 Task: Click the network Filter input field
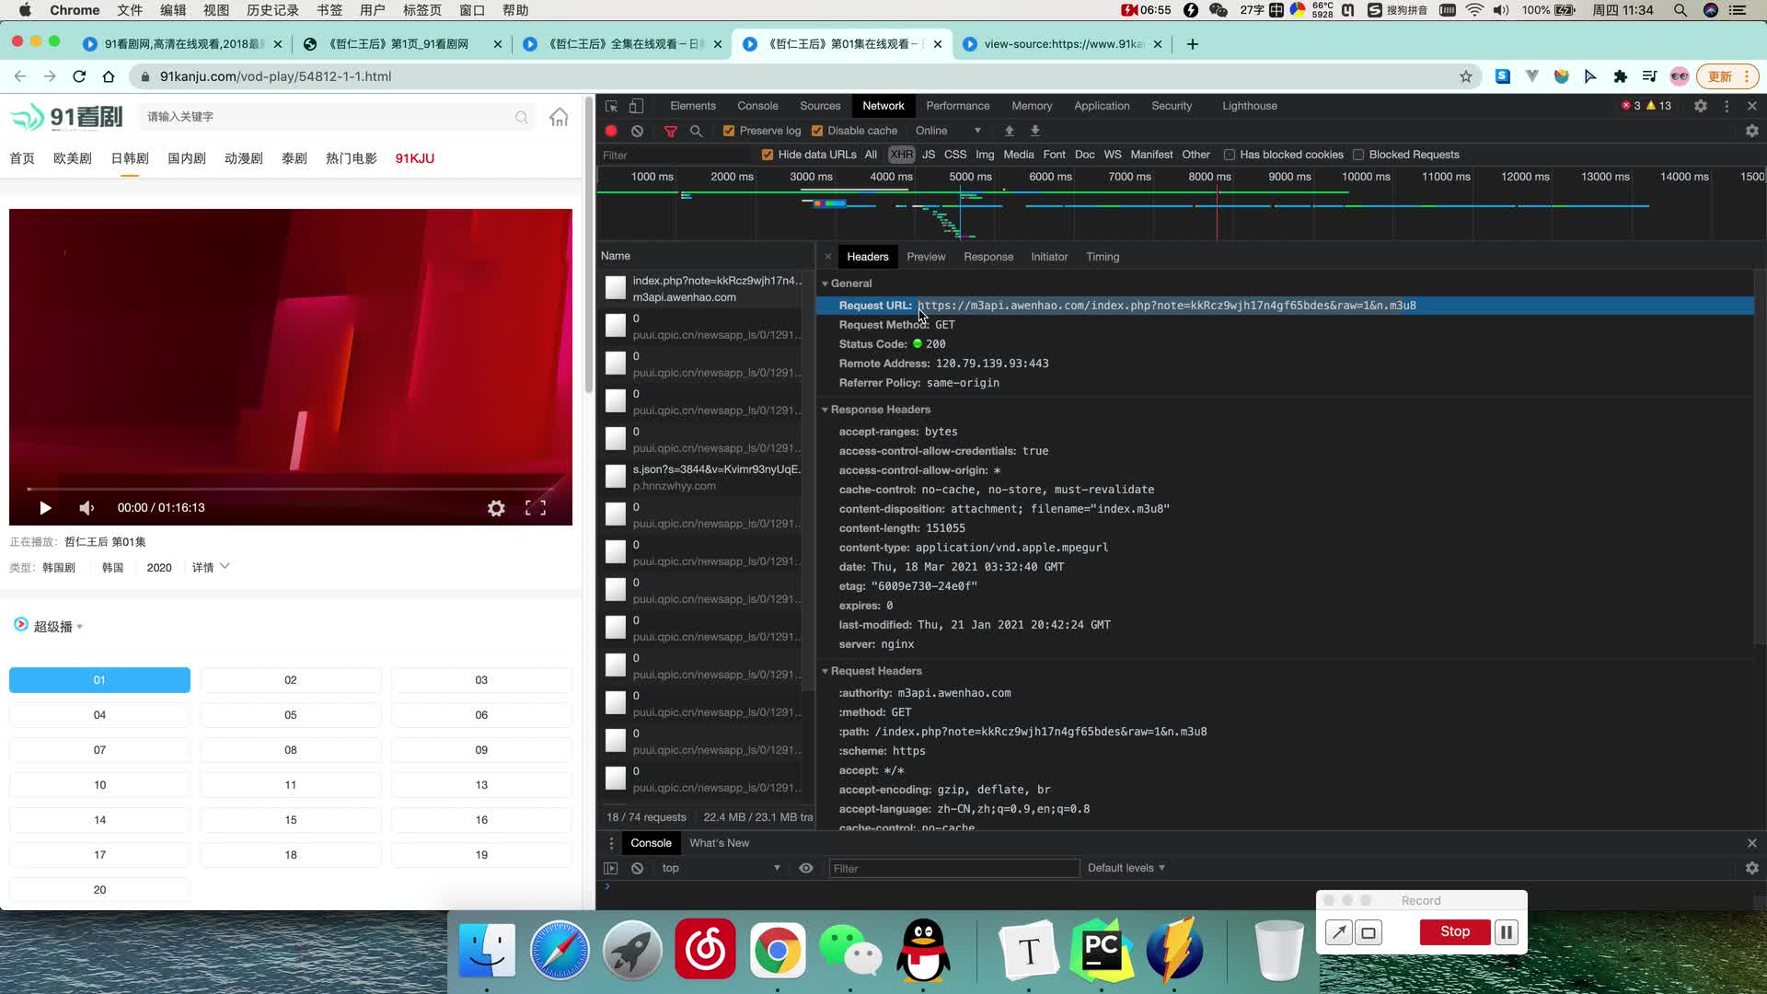[x=676, y=156]
